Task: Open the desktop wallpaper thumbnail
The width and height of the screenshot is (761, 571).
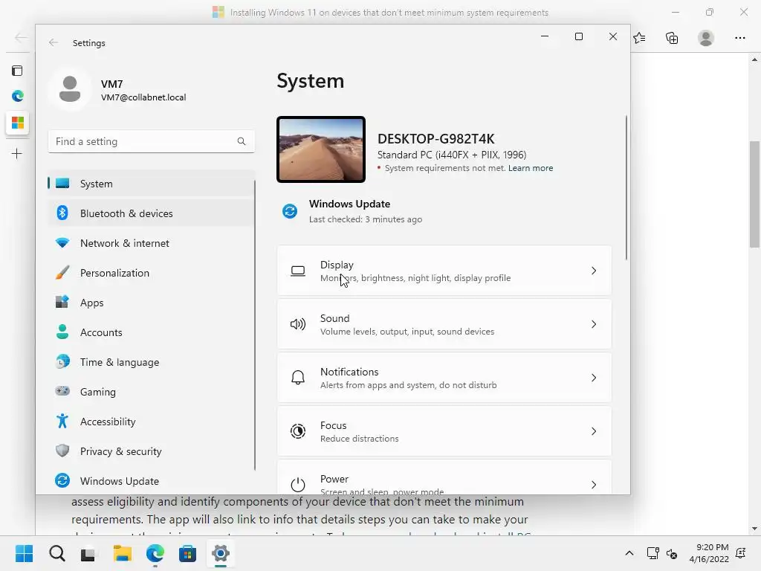Action: (321, 149)
